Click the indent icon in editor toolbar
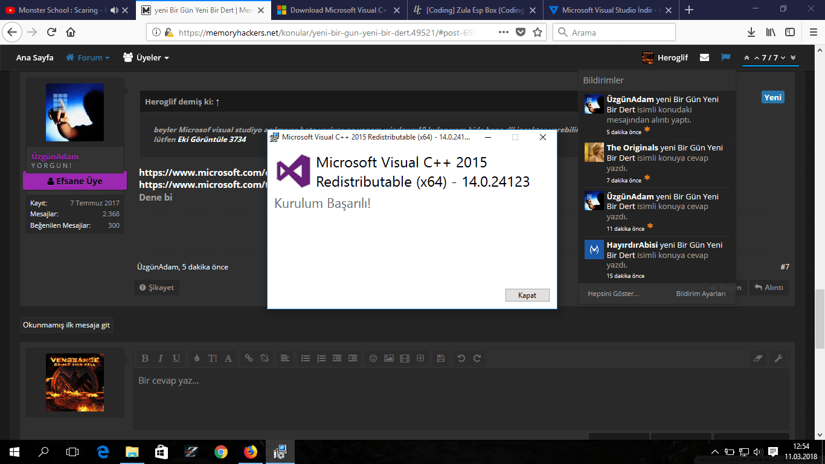Image resolution: width=825 pixels, height=464 pixels. (x=353, y=358)
